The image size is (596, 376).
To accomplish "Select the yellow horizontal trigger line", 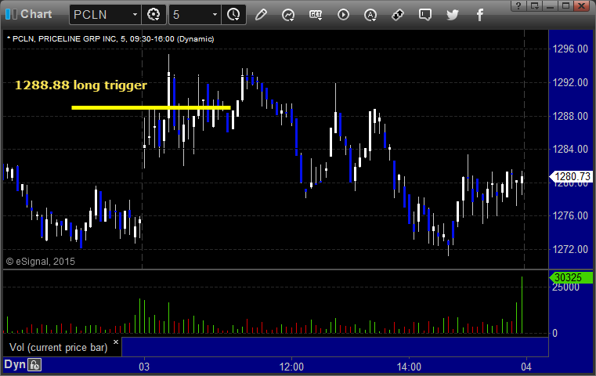I will coord(151,107).
